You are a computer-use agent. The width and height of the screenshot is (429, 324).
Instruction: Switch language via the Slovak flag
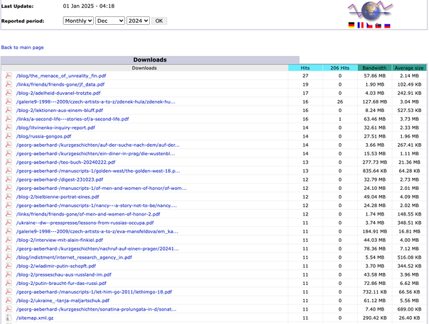point(379,26)
